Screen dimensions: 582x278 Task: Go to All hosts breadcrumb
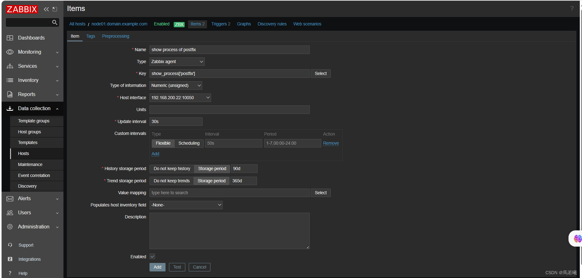coord(77,24)
